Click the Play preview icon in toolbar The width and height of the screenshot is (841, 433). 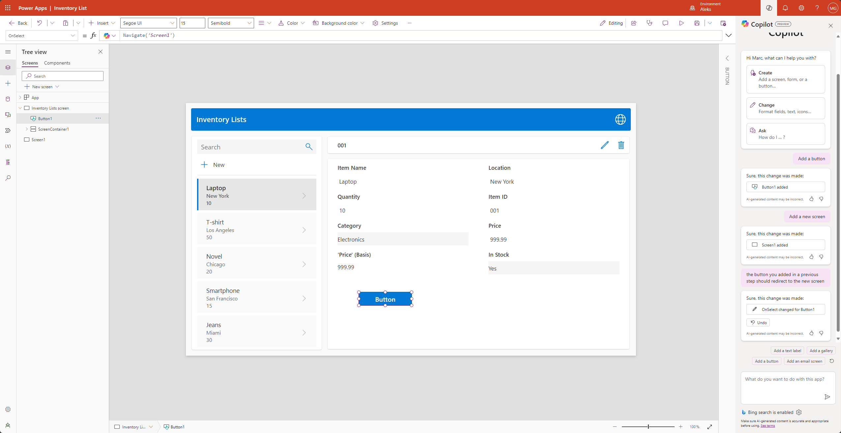[x=681, y=23]
